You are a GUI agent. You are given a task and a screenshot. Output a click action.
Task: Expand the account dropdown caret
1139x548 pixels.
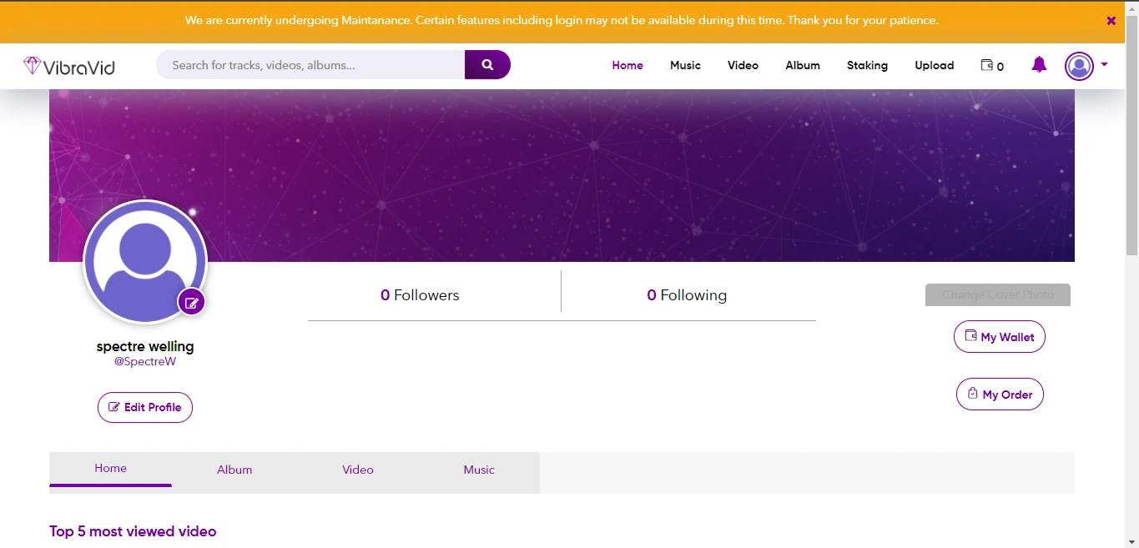coord(1105,64)
